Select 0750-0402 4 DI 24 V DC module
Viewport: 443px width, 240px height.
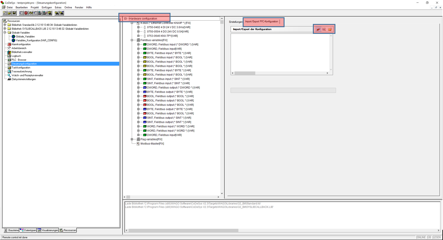coord(168,27)
